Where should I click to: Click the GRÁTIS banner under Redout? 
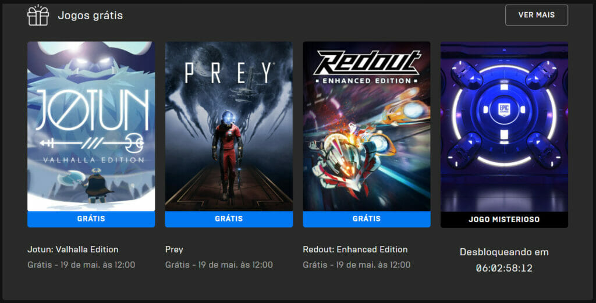367,219
